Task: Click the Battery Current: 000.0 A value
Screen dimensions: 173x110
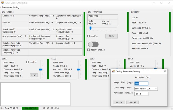Action: pos(141,28)
